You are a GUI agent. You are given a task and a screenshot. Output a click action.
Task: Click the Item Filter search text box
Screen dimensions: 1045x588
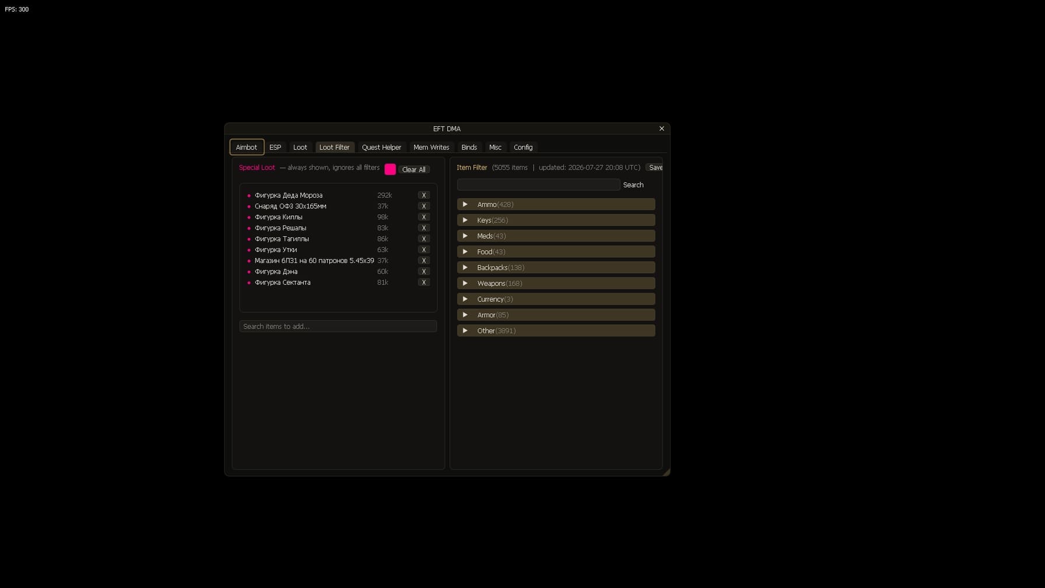(x=538, y=184)
